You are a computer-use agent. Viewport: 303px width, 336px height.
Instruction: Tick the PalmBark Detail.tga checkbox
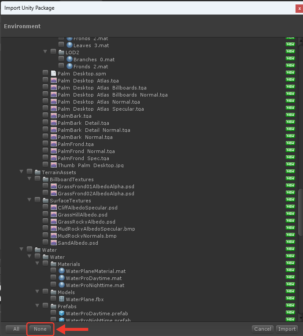45,123
